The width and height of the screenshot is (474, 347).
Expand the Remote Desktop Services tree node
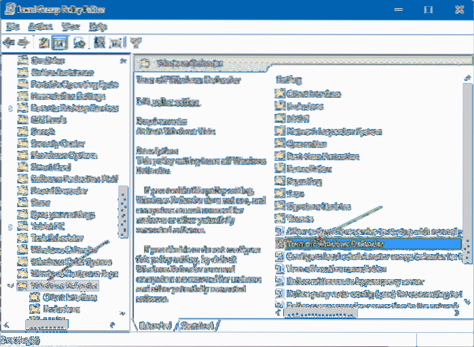(8, 107)
